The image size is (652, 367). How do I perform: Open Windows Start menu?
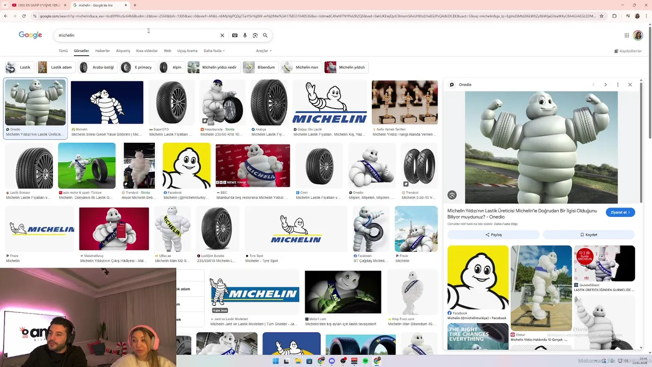pos(276,361)
